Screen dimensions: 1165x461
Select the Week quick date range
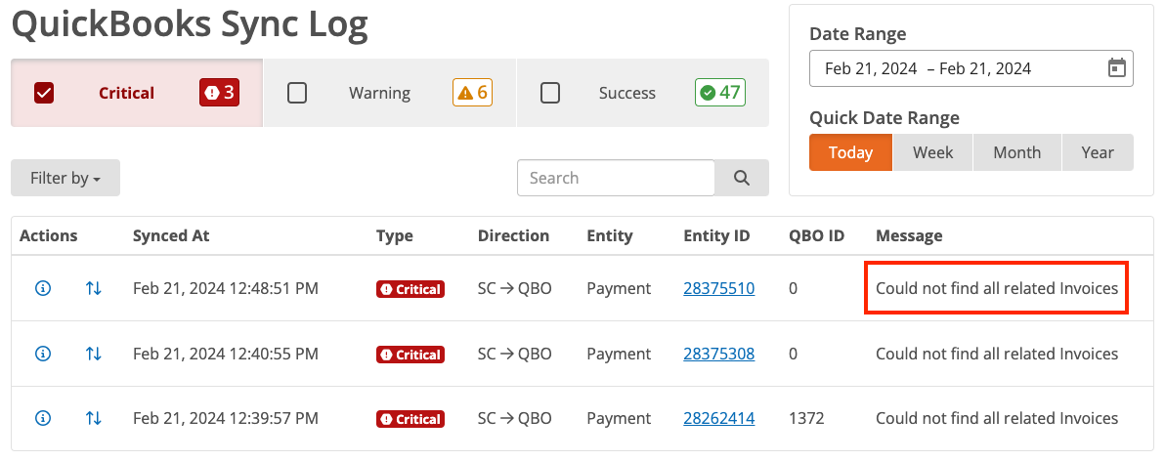click(933, 152)
